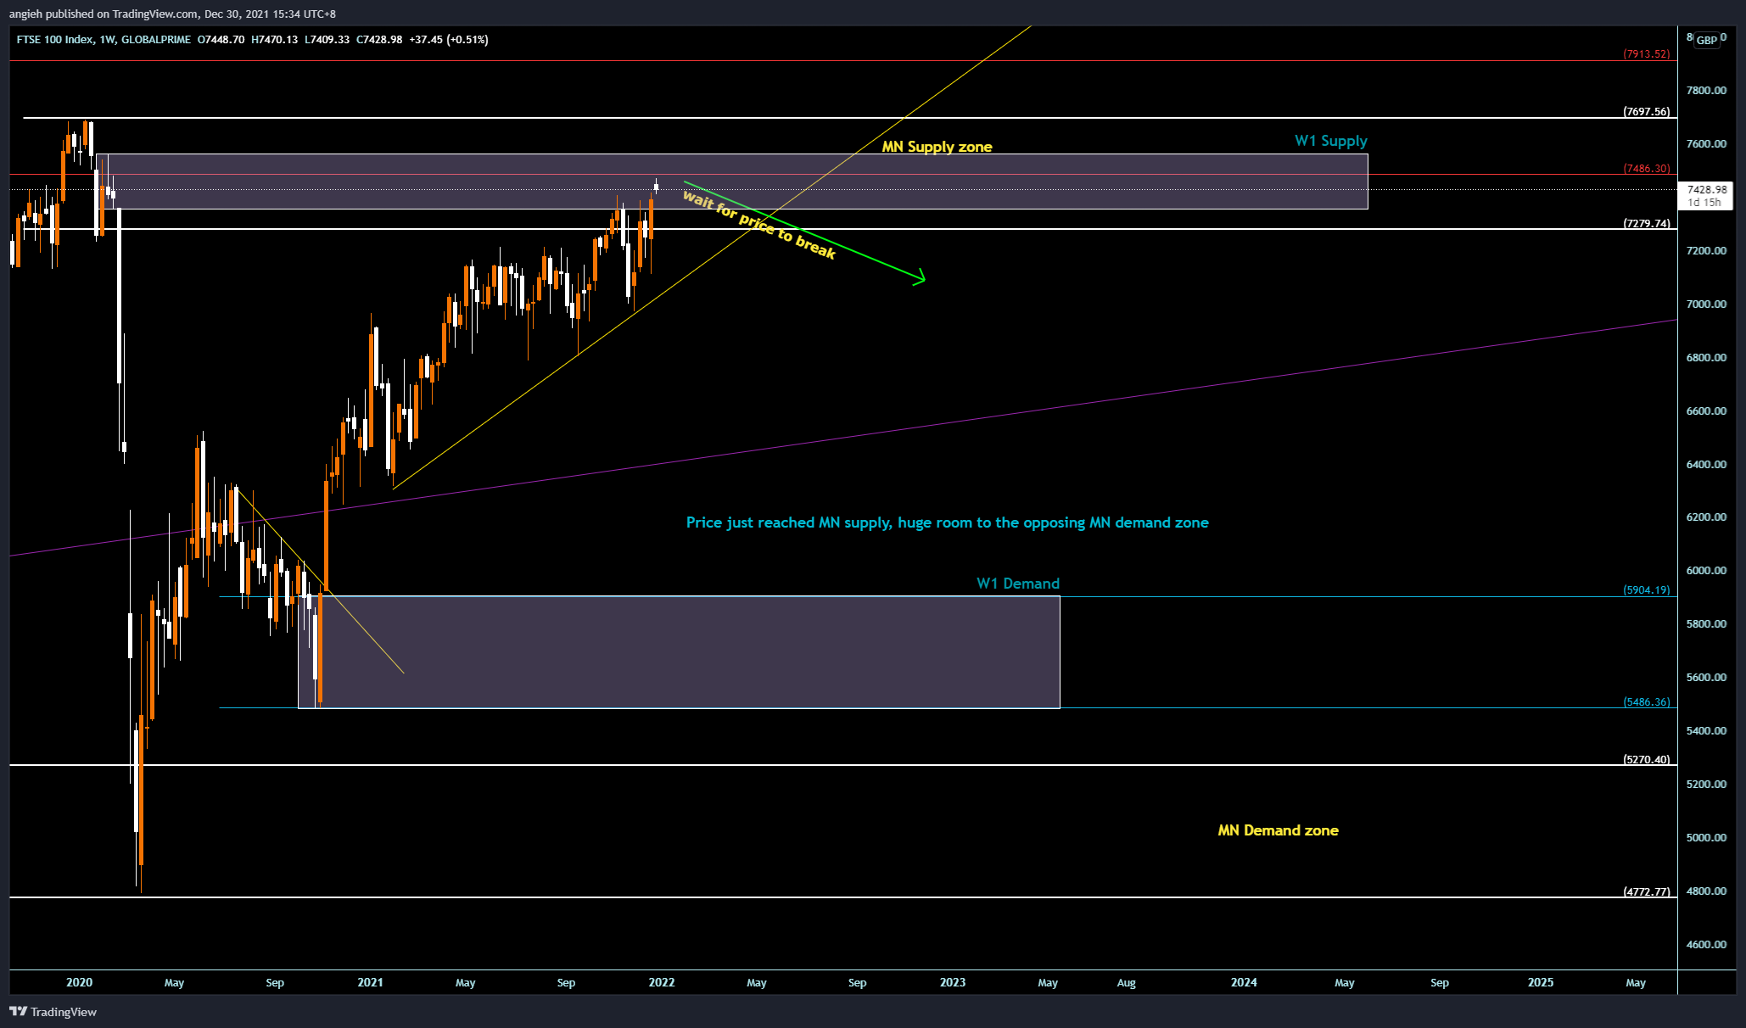This screenshot has width=1746, height=1028.
Task: Click the 4600.00 price scale value
Action: click(x=1707, y=945)
